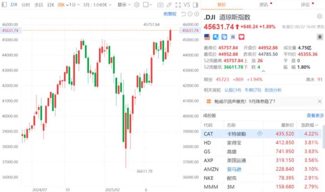Expand the 显示 display dropdown

tap(124, 5)
